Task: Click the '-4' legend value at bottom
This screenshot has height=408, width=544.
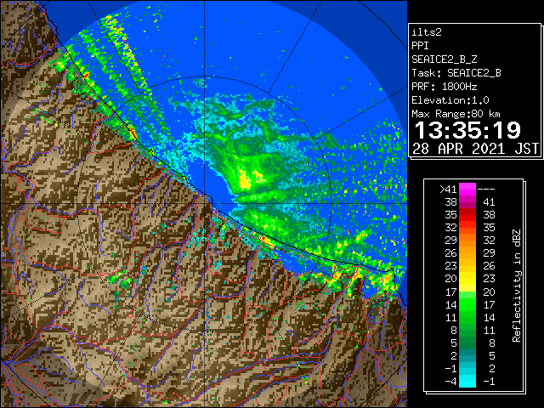Action: click(x=450, y=382)
